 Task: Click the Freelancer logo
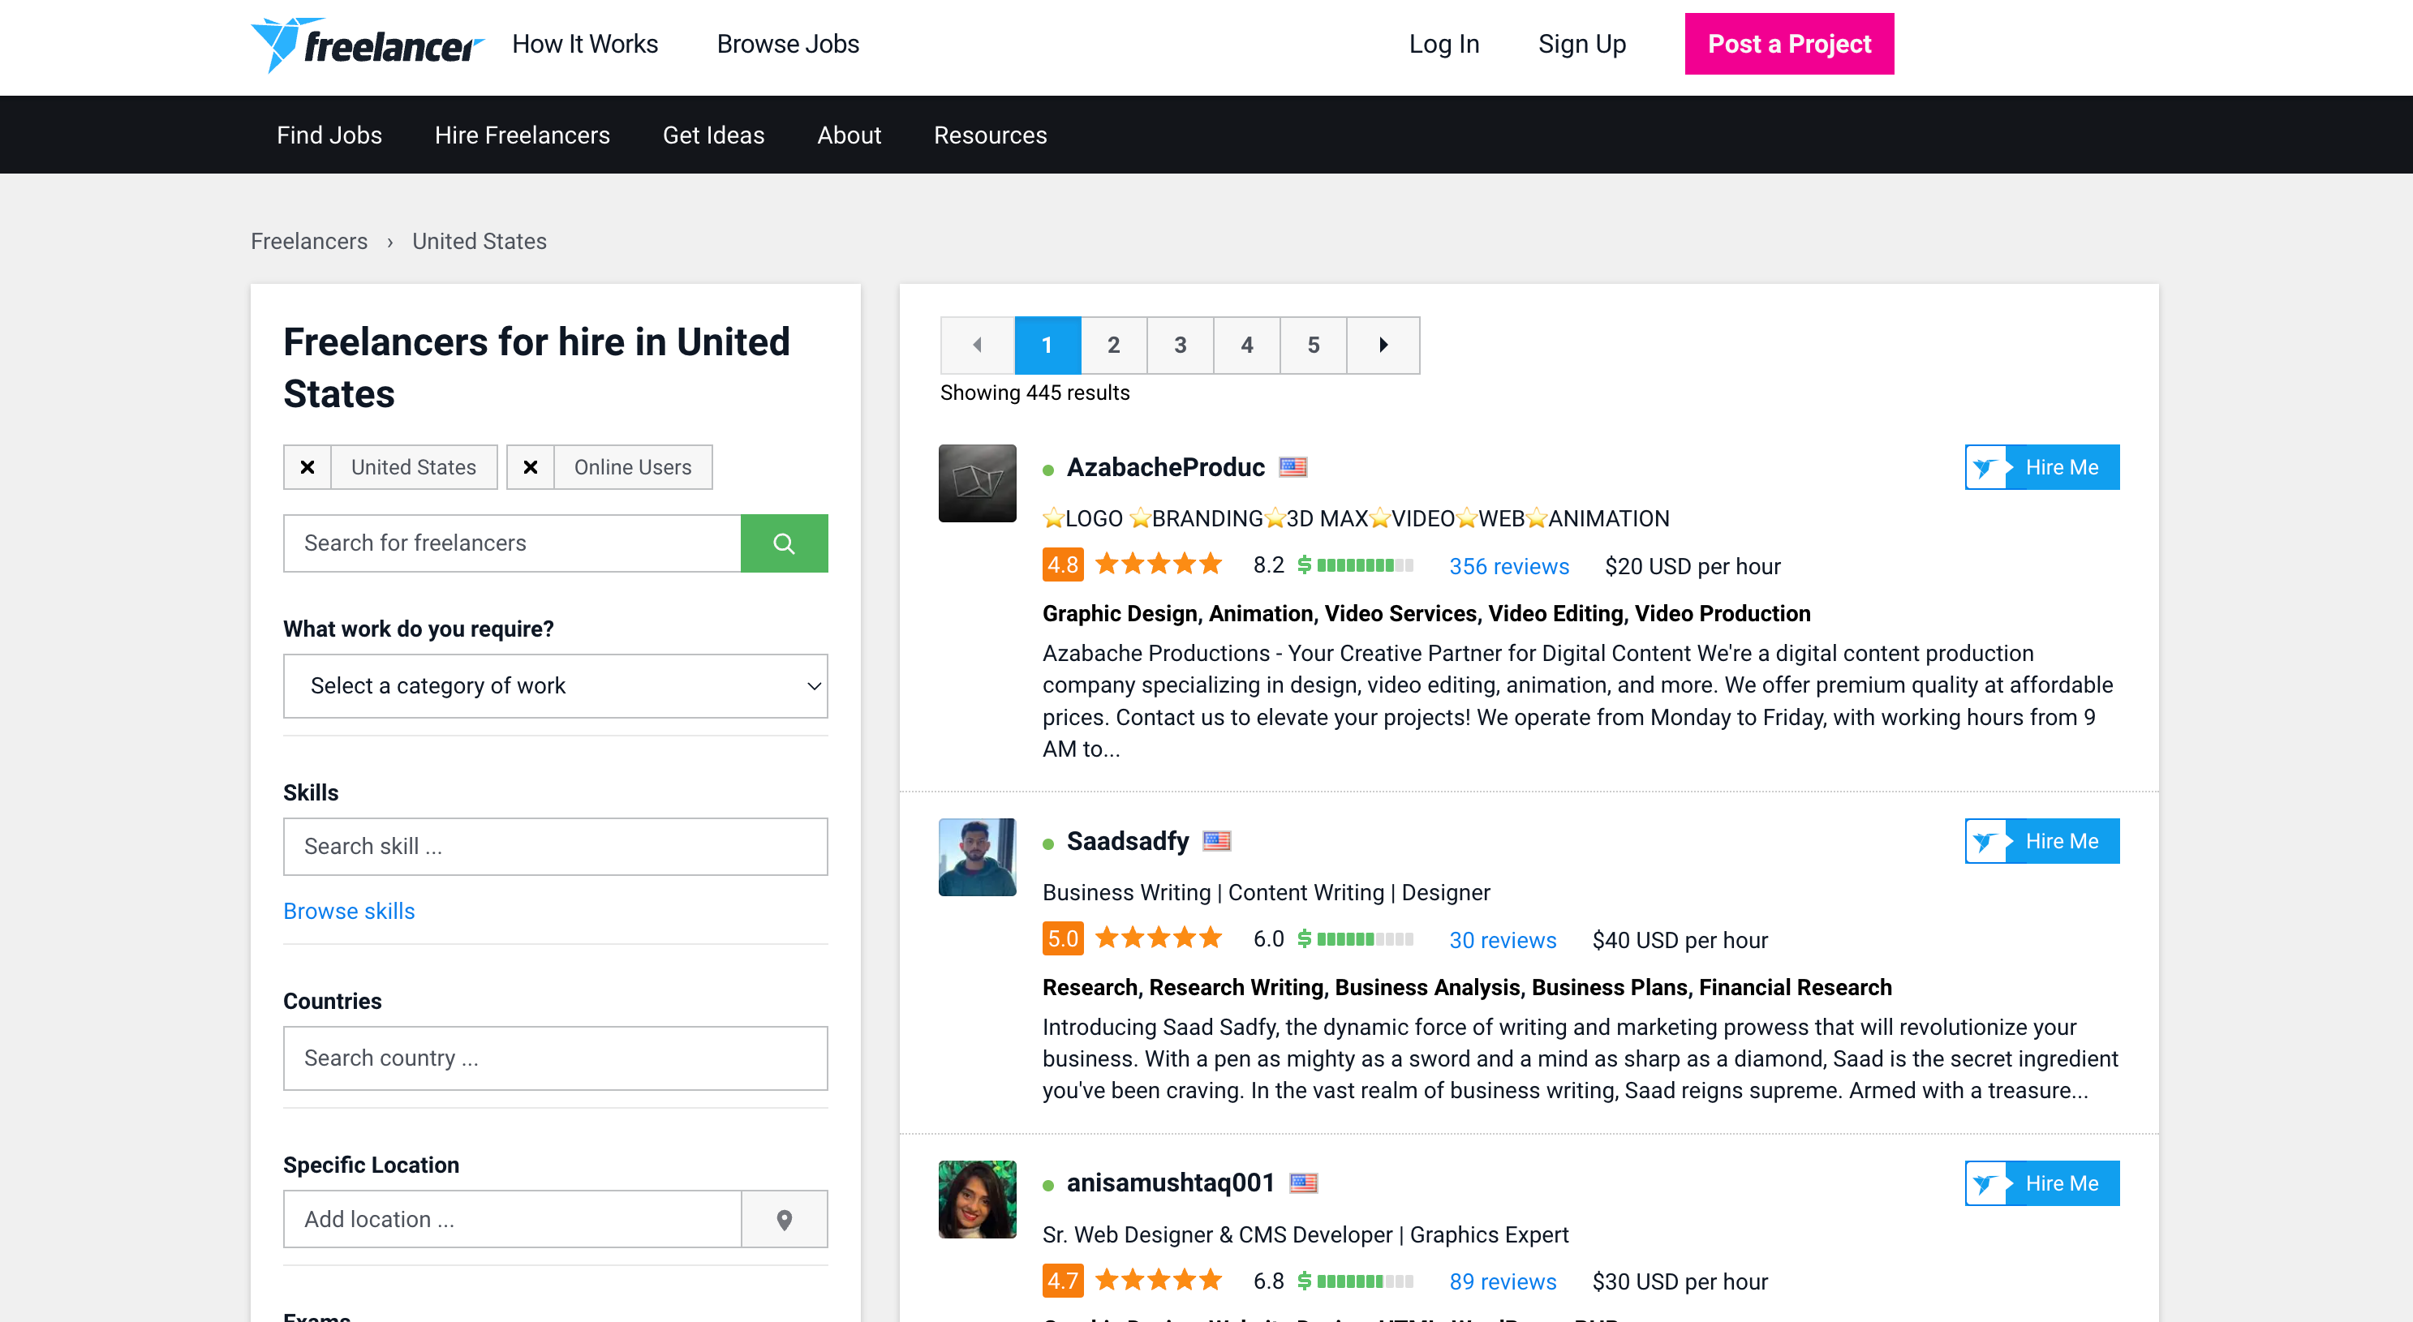[368, 44]
